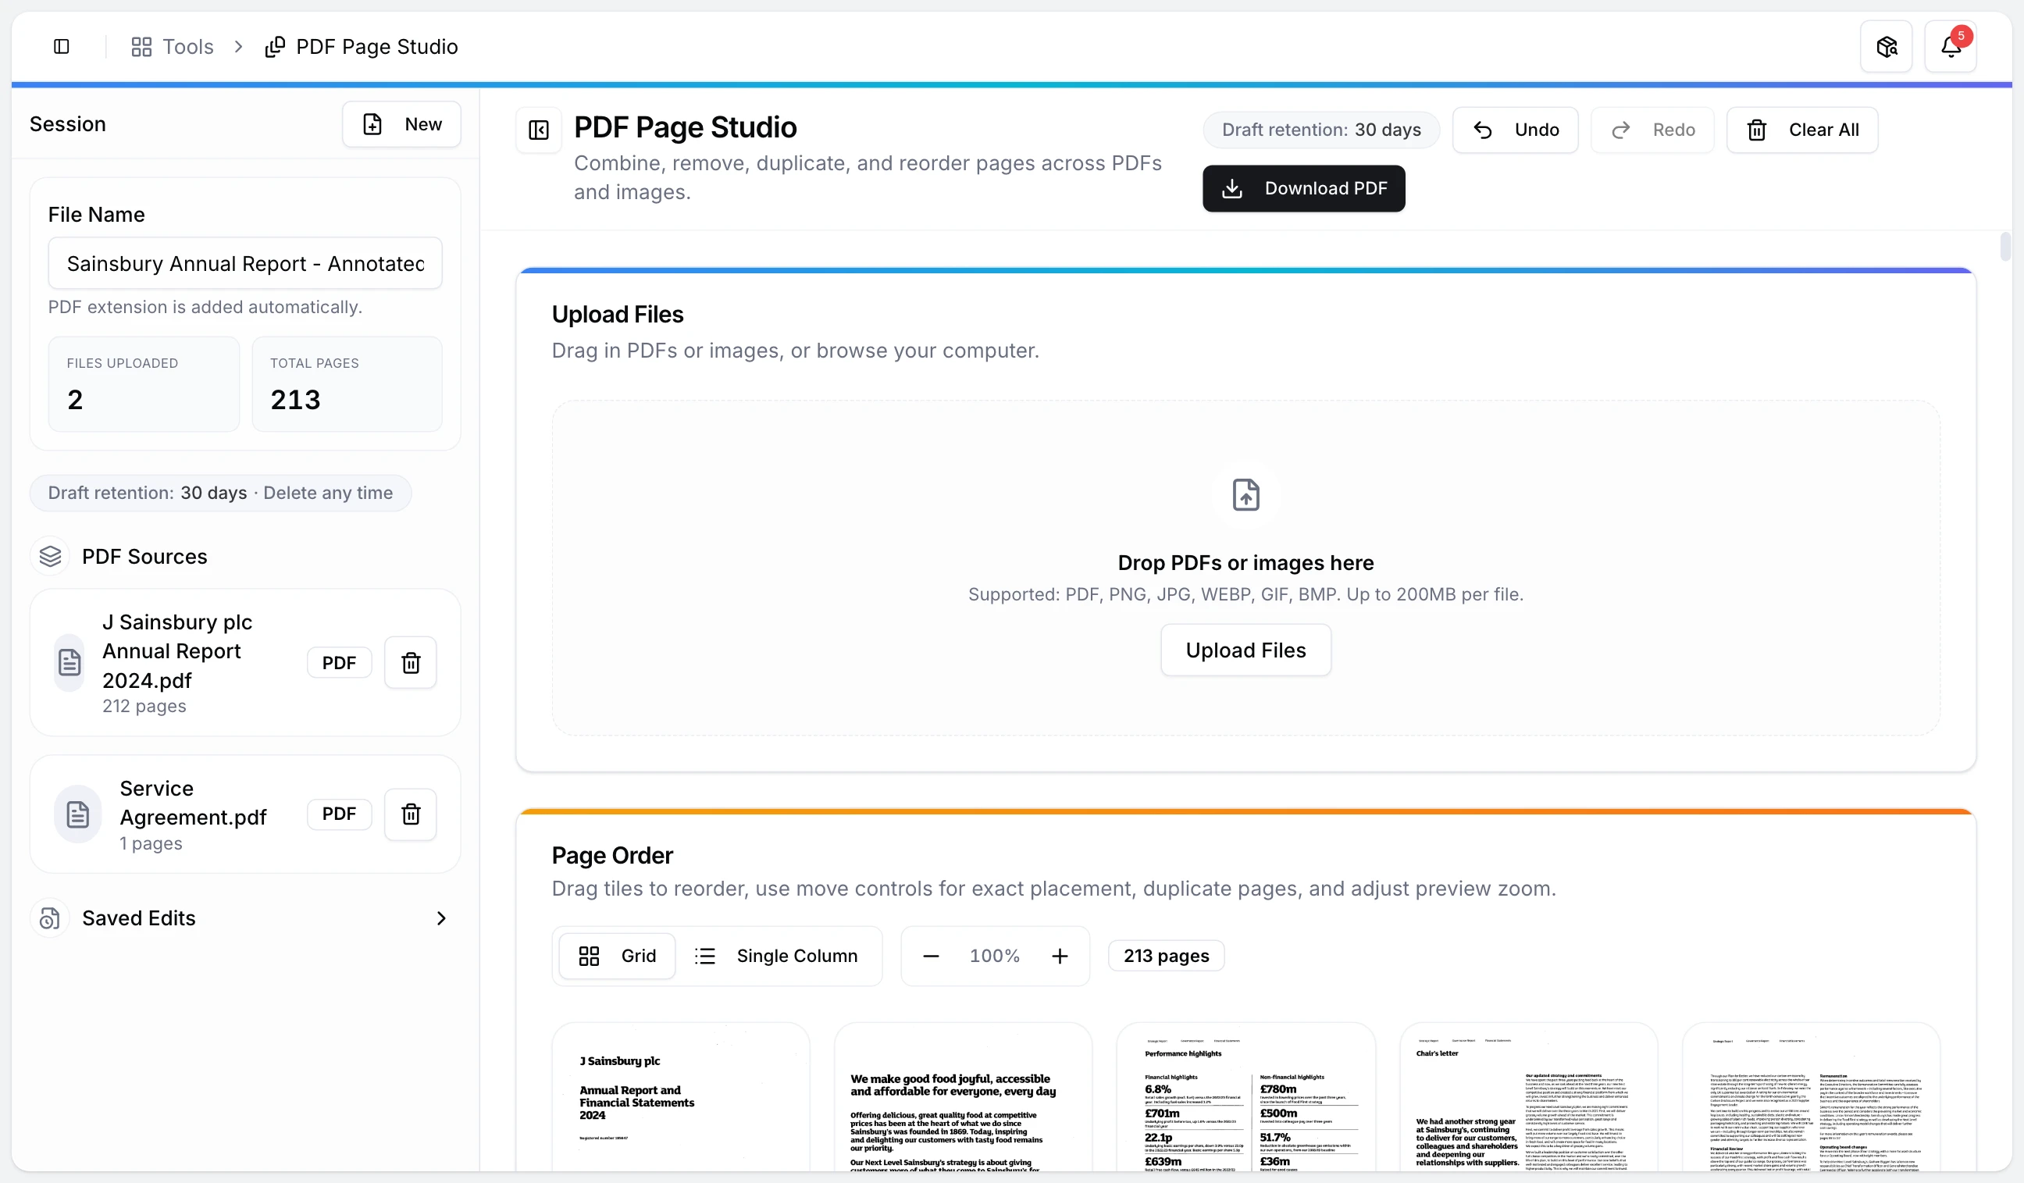This screenshot has height=1183, width=2024.
Task: Open notifications bell with 5 badge
Action: point(1951,47)
